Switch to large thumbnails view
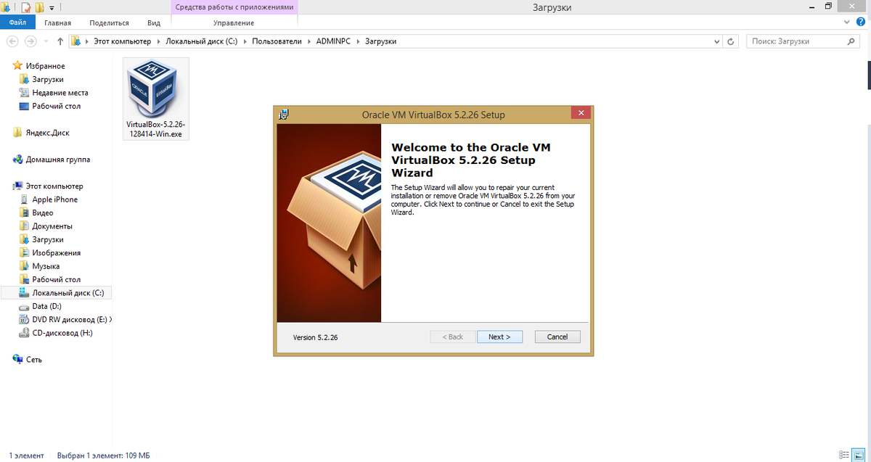The image size is (871, 462). (859, 455)
